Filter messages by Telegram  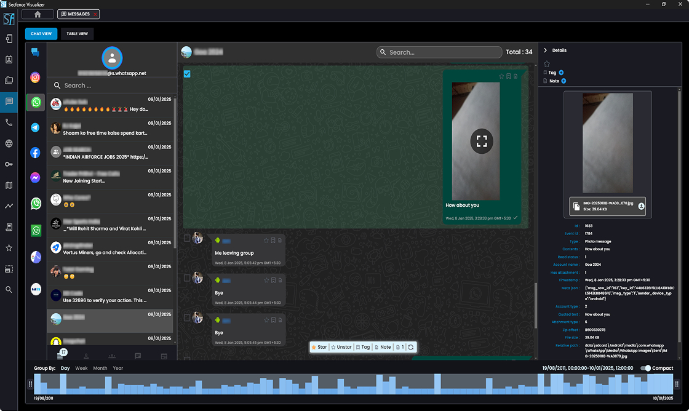pos(36,127)
